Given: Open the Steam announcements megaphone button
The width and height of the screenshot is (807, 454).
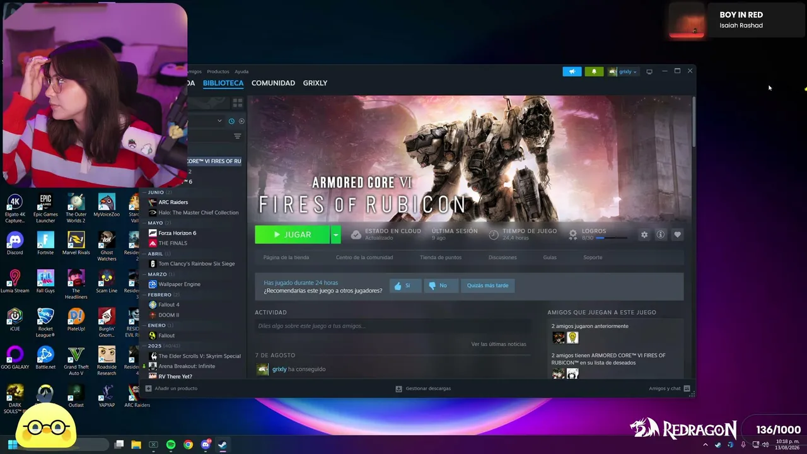Looking at the screenshot, I should coord(572,71).
